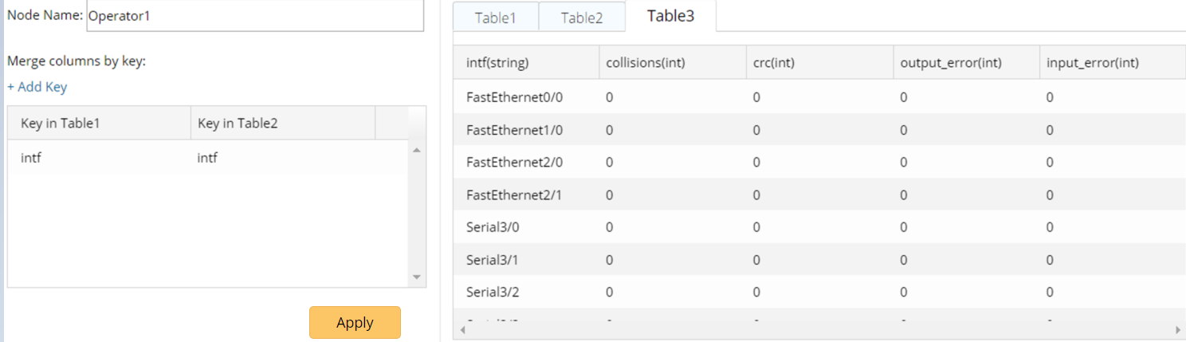Click the output_error(int) column header

coord(951,63)
